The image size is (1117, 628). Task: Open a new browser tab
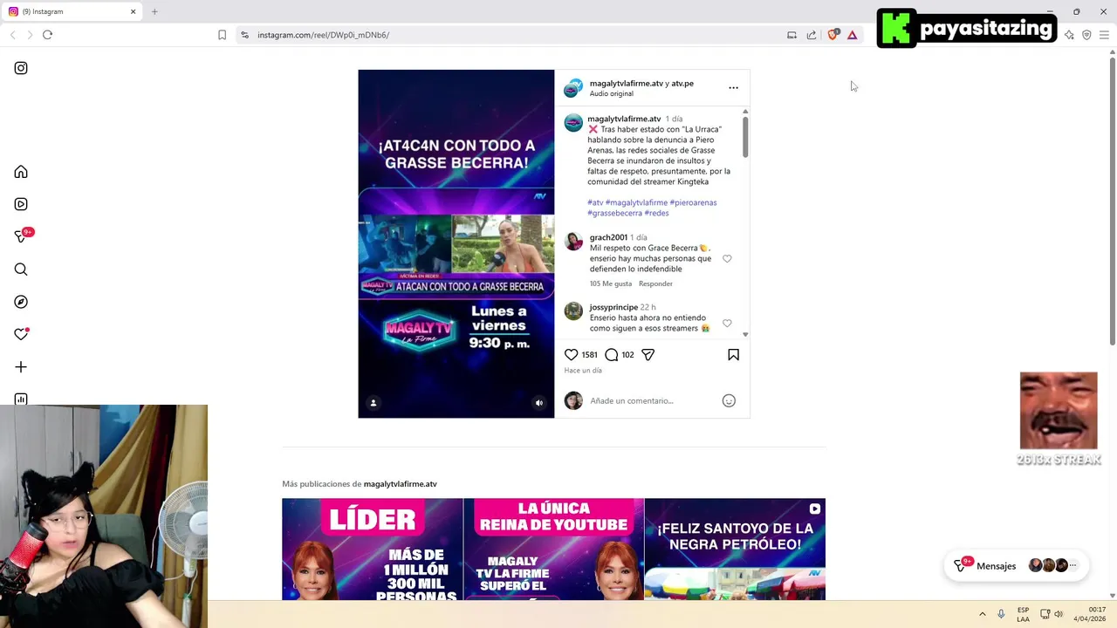point(154,11)
